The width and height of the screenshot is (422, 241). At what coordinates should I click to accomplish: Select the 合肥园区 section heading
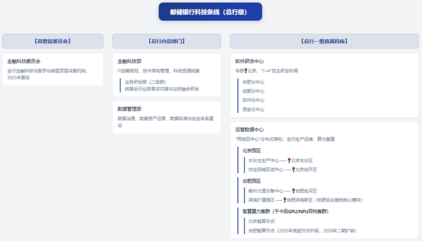(x=251, y=181)
